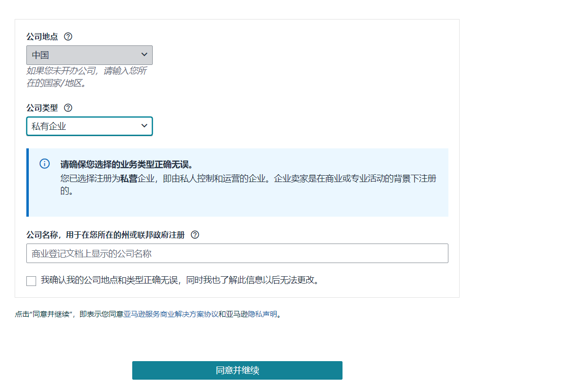Click the 您已选择注册为私营企业 description paragraph
565x387 pixels.
pos(248,184)
